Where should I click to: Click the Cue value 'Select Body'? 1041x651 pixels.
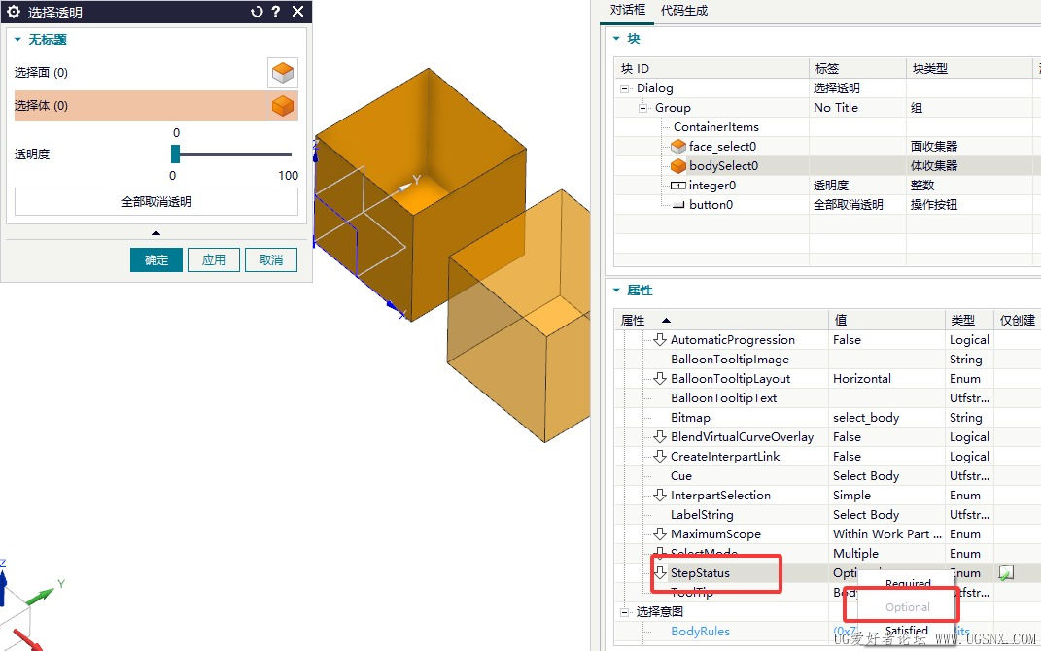coord(866,476)
